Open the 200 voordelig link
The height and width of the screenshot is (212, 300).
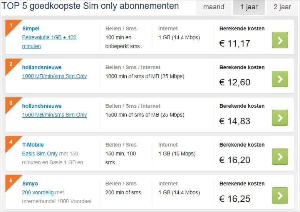coord(38,192)
